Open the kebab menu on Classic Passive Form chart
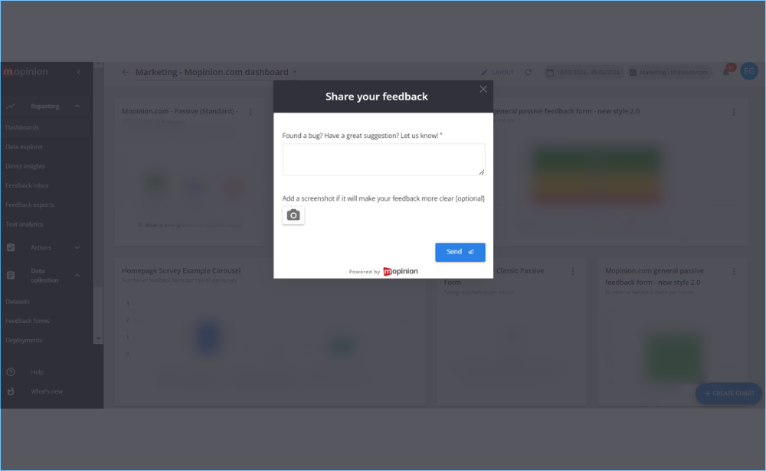 click(x=571, y=270)
